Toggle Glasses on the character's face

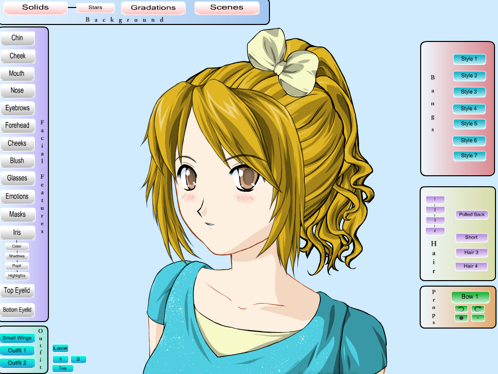point(18,178)
